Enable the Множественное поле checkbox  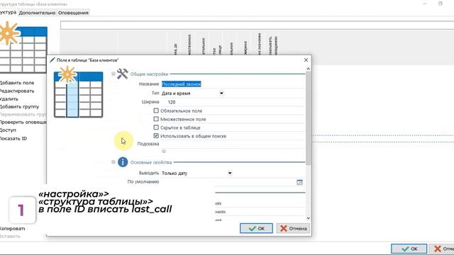point(156,119)
